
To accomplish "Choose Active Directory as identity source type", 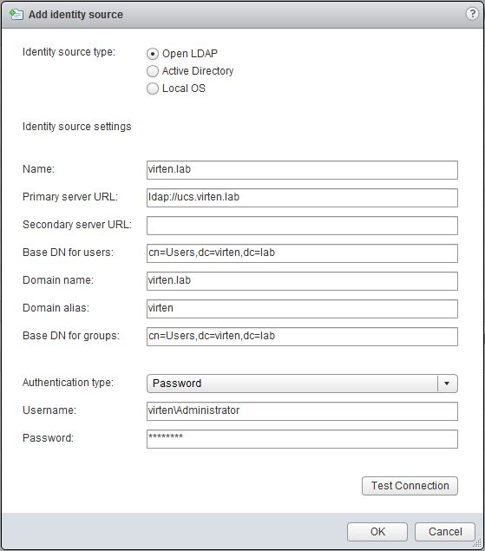I will 153,71.
